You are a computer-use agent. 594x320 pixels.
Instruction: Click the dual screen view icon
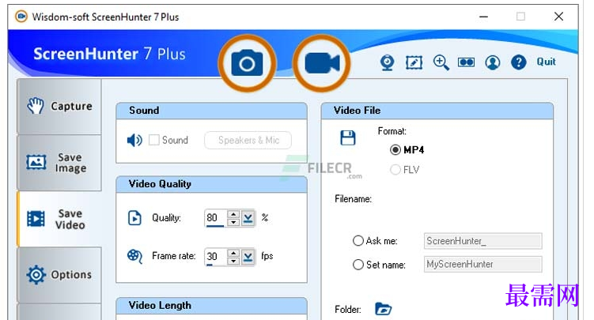466,62
